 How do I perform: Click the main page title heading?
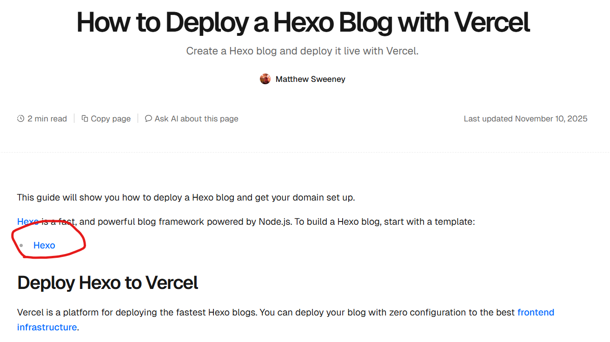coord(303,22)
